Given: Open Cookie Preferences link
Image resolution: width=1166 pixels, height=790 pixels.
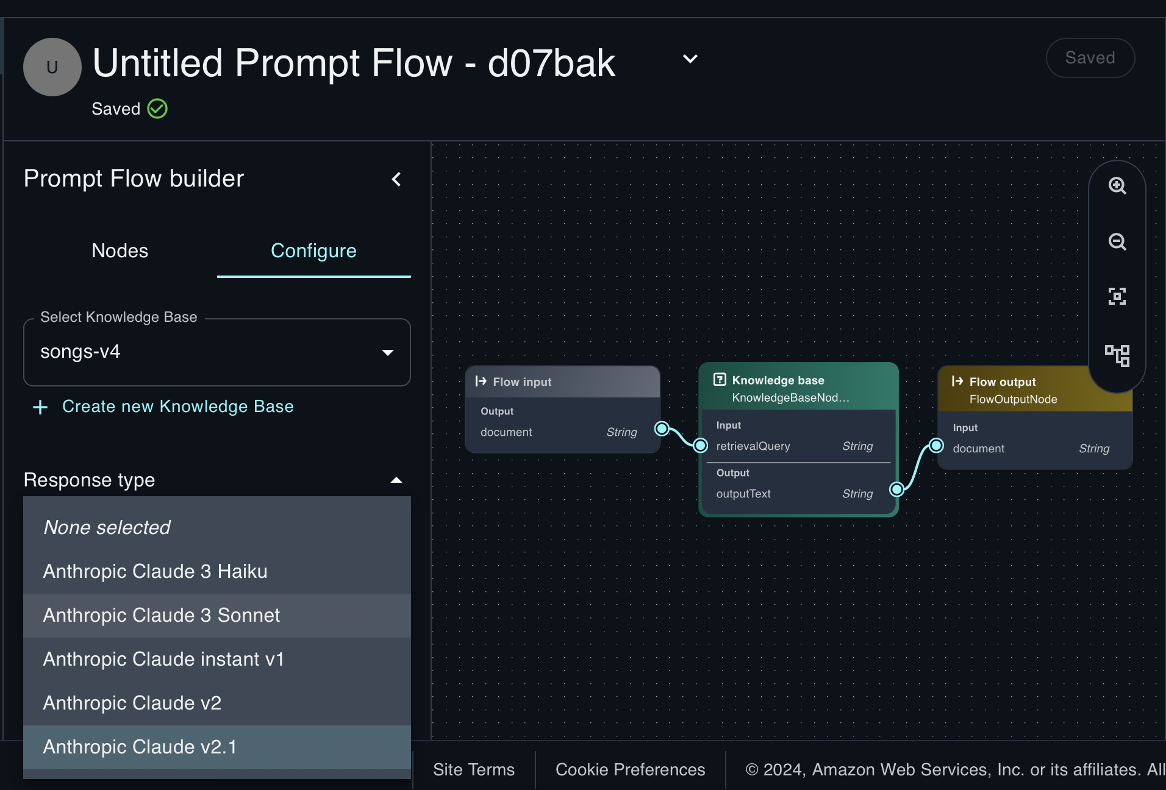Looking at the screenshot, I should [x=630, y=769].
